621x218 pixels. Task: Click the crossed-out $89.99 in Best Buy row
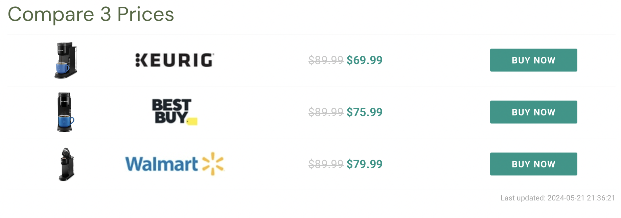pos(326,112)
